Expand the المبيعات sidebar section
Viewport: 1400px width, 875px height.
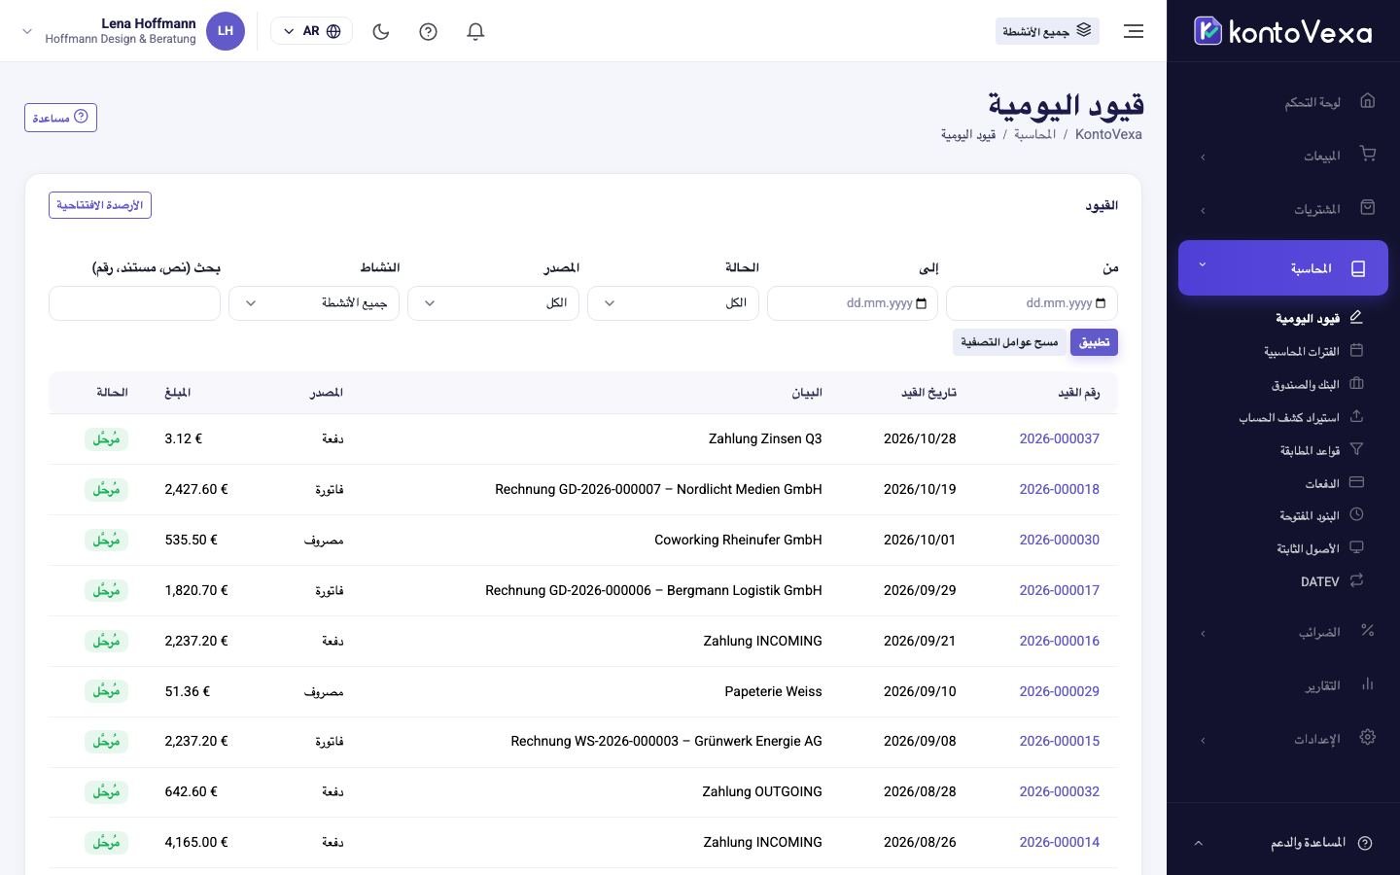click(1283, 156)
